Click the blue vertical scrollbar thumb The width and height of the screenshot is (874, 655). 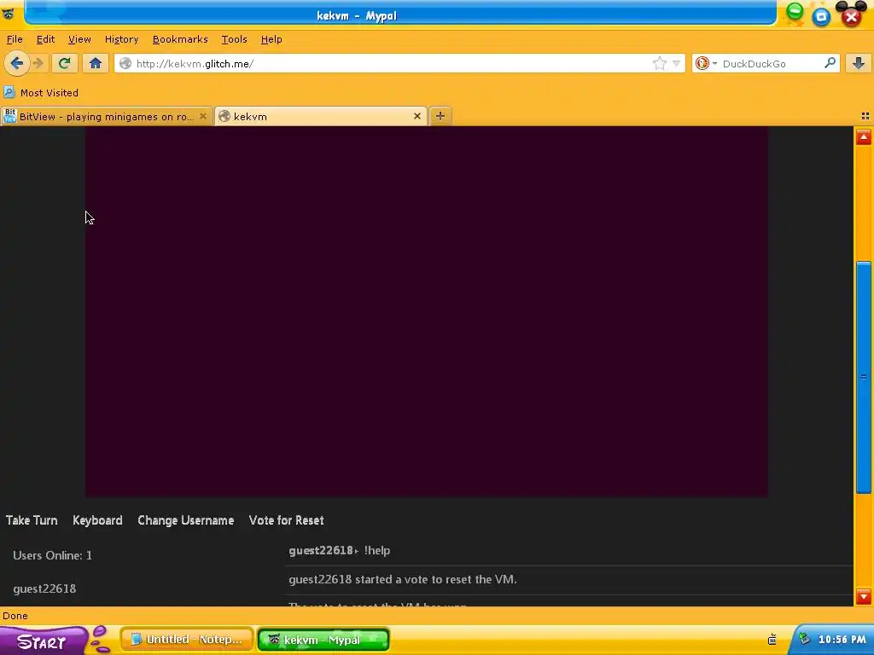pyautogui.click(x=864, y=377)
